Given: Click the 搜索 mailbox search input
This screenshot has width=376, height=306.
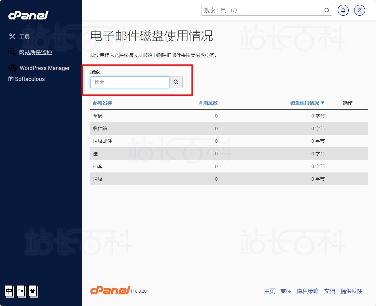Looking at the screenshot, I should 129,82.
